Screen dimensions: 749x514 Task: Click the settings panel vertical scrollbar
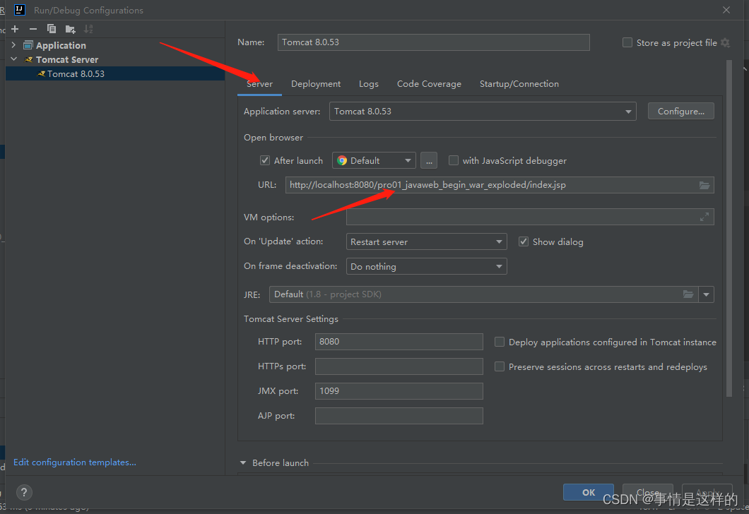[x=729, y=228]
